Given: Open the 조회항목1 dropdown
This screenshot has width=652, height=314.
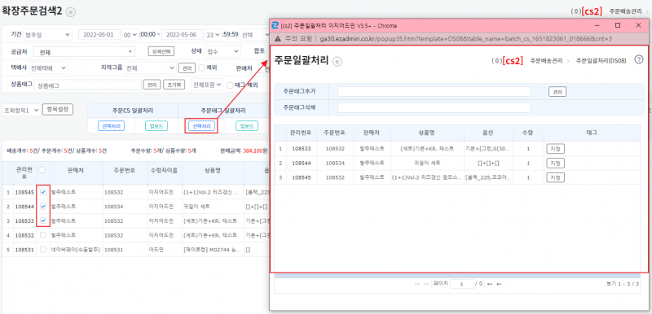Looking at the screenshot, I should tap(22, 110).
